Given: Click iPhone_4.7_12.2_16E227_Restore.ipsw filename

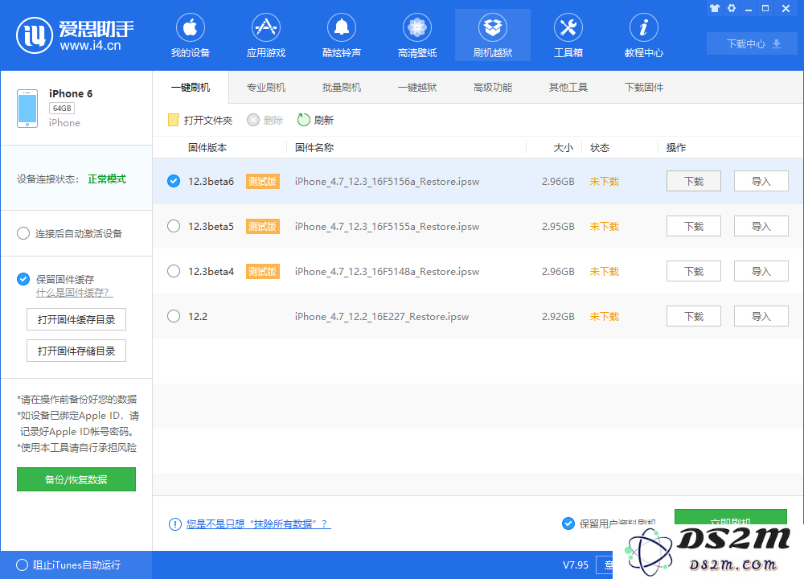Looking at the screenshot, I should pos(382,316).
